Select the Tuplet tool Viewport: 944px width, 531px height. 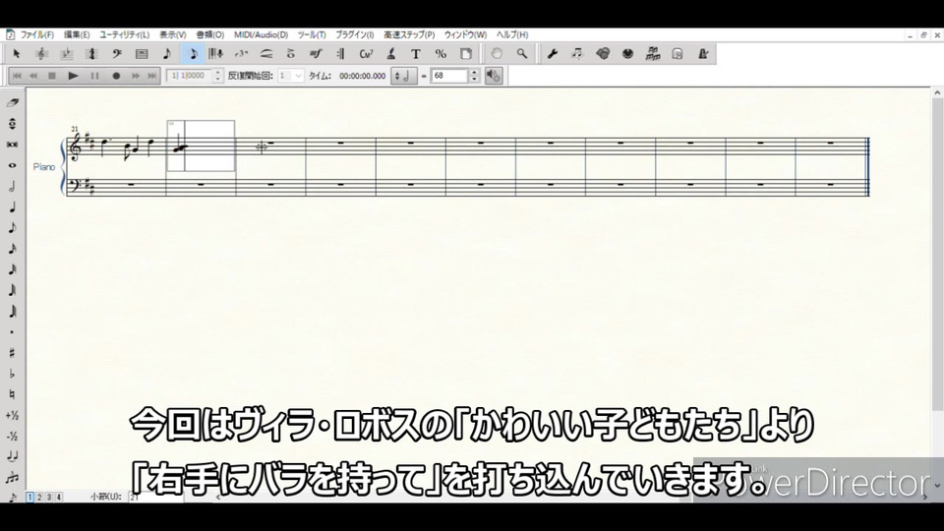[242, 54]
